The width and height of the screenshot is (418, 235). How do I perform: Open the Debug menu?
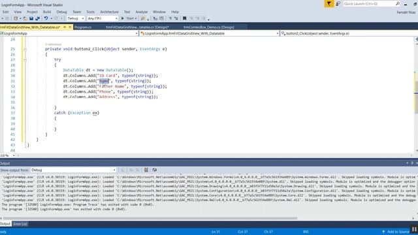point(62,12)
